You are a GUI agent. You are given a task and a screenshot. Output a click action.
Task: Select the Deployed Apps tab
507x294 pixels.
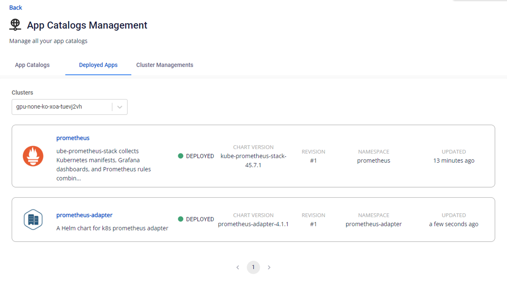click(x=98, y=65)
